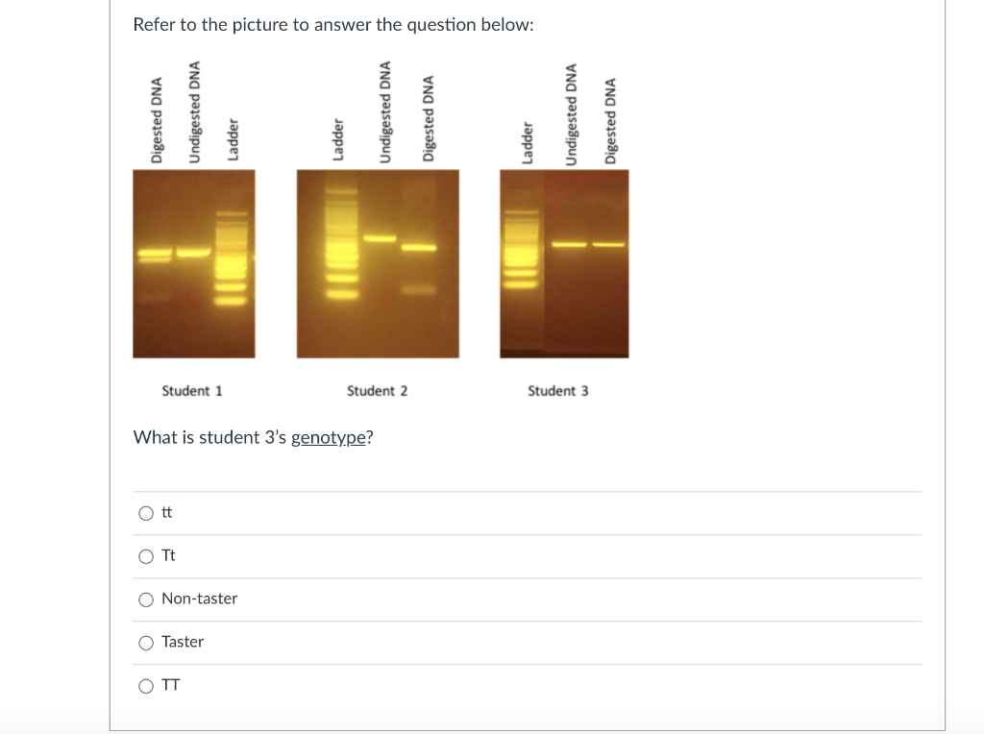Click the Student 3 gel image
The width and height of the screenshot is (984, 734).
click(x=564, y=263)
